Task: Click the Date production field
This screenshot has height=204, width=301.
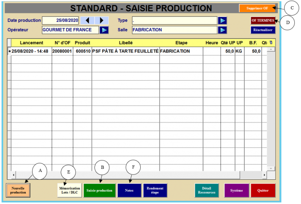Action: click(60, 20)
